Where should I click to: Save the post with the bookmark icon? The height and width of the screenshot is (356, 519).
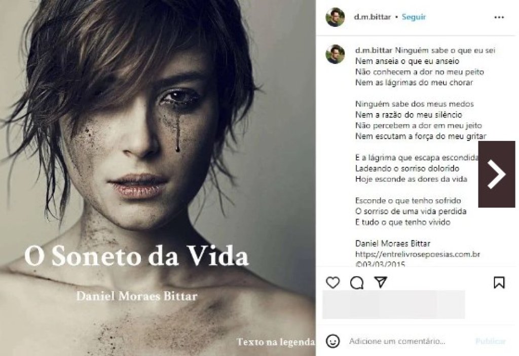pos(499,282)
